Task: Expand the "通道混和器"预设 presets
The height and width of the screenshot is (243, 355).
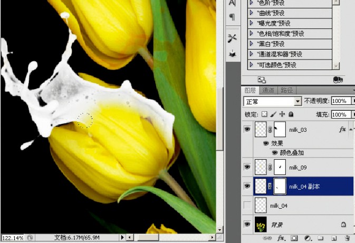Action: [251, 54]
